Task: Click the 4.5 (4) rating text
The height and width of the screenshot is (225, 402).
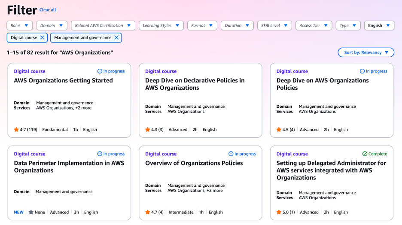Action: tap(289, 130)
